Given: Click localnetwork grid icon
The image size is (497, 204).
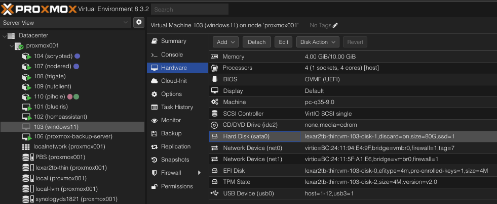Looking at the screenshot, I should [26, 147].
